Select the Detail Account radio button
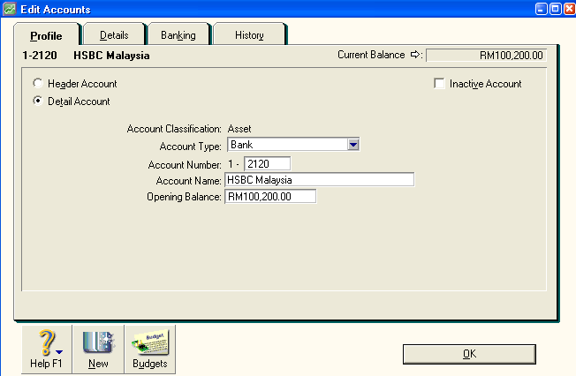 37,101
